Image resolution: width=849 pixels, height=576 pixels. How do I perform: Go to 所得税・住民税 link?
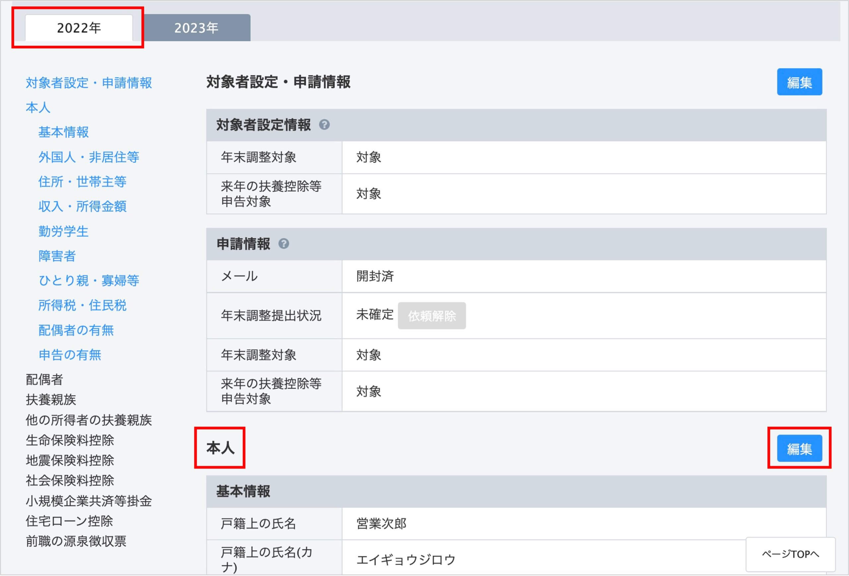tap(83, 305)
